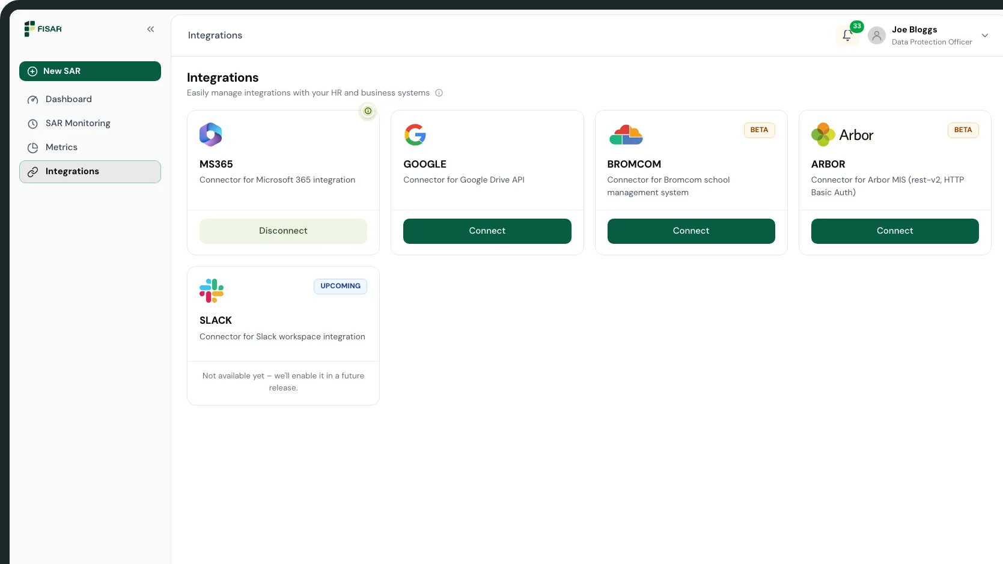
Task: Click 'Connector for Bromcom school management system'
Action: point(668,186)
